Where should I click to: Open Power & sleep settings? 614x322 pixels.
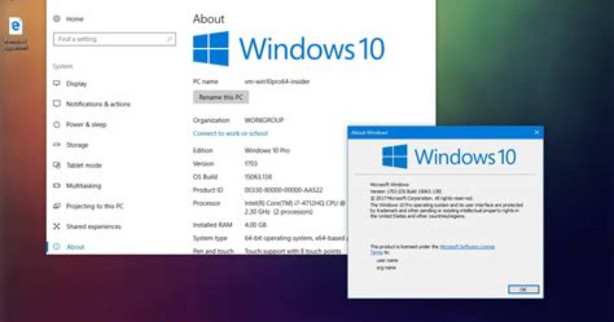pyautogui.click(x=86, y=125)
